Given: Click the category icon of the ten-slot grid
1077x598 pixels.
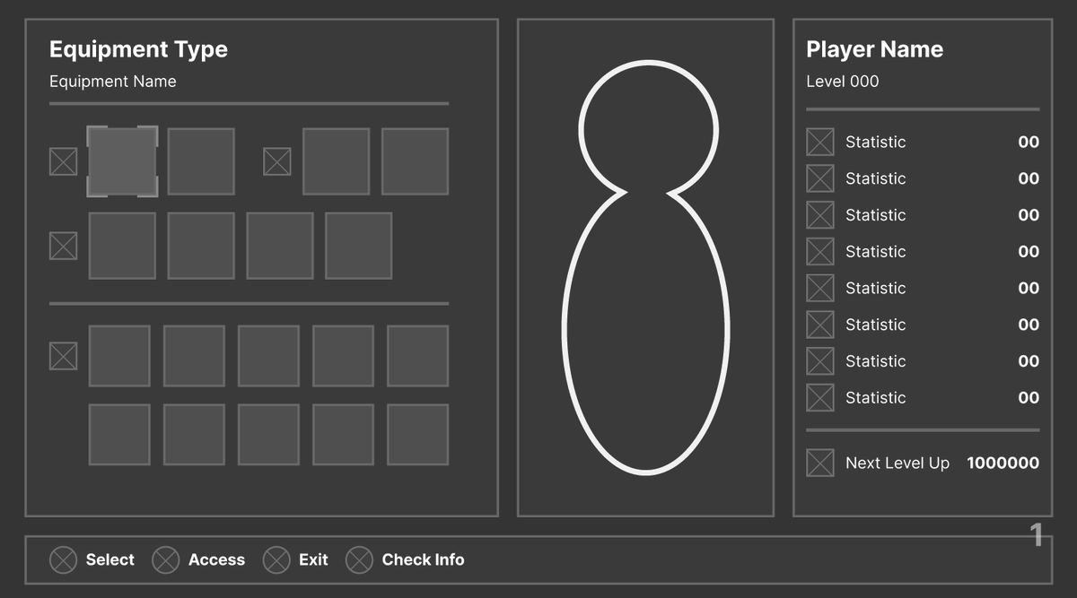Looking at the screenshot, I should coord(63,356).
